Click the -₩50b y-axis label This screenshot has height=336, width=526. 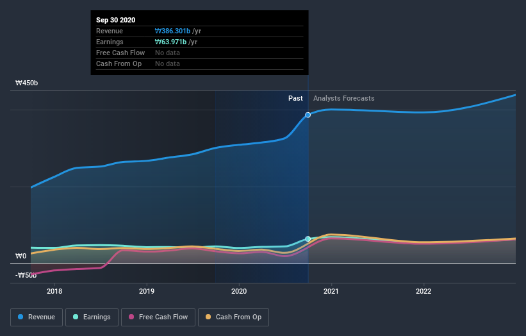point(26,275)
